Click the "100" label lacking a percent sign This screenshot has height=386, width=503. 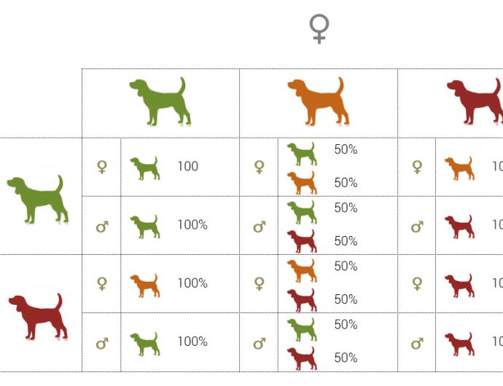[187, 167]
